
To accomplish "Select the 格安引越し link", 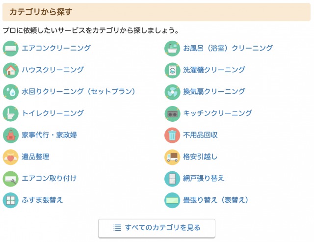I will click(200, 157).
